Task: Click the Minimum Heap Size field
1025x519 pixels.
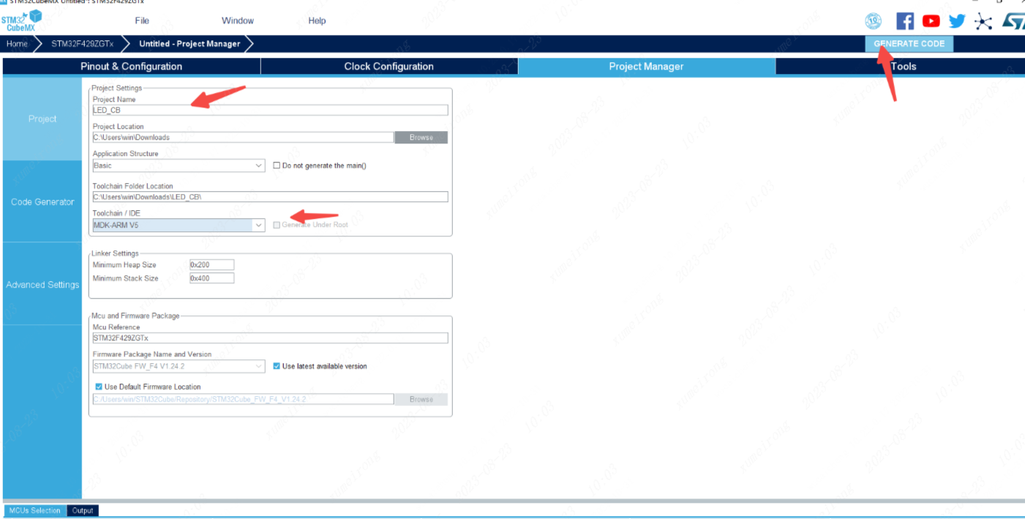Action: pyautogui.click(x=211, y=265)
